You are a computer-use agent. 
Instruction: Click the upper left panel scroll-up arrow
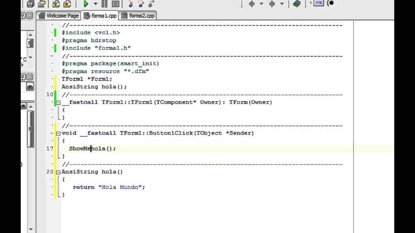(x=30, y=35)
